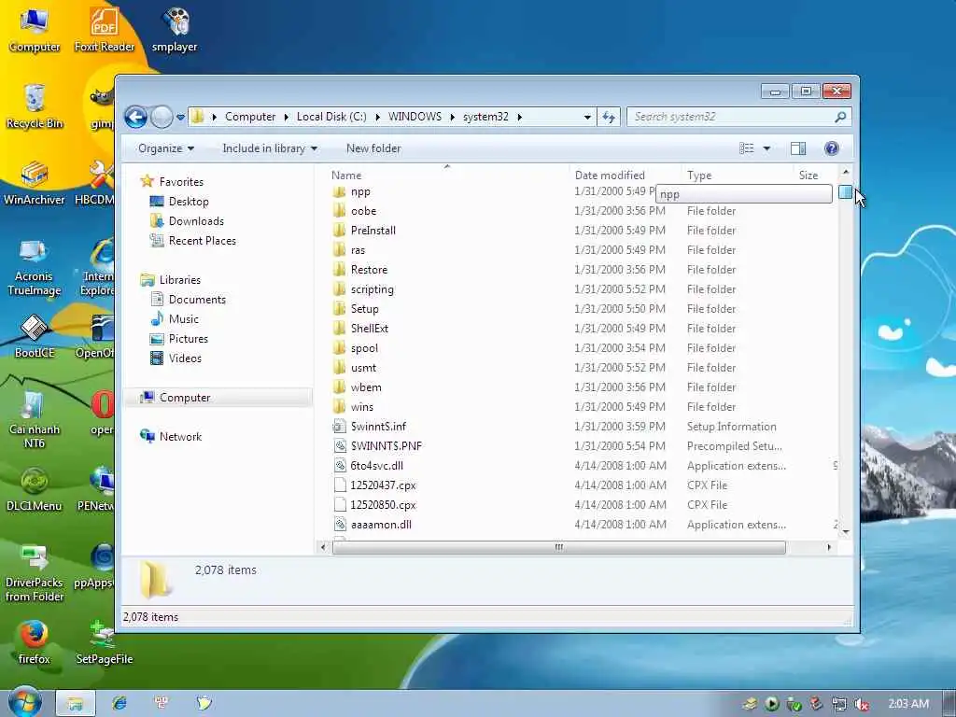956x717 pixels.
Task: Select the aaaamon.dll file icon
Action: pos(340,525)
